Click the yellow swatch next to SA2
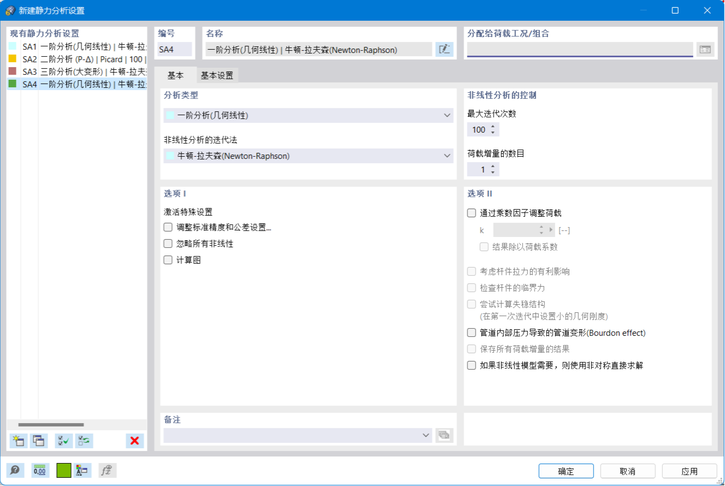725x486 pixels. click(x=13, y=58)
